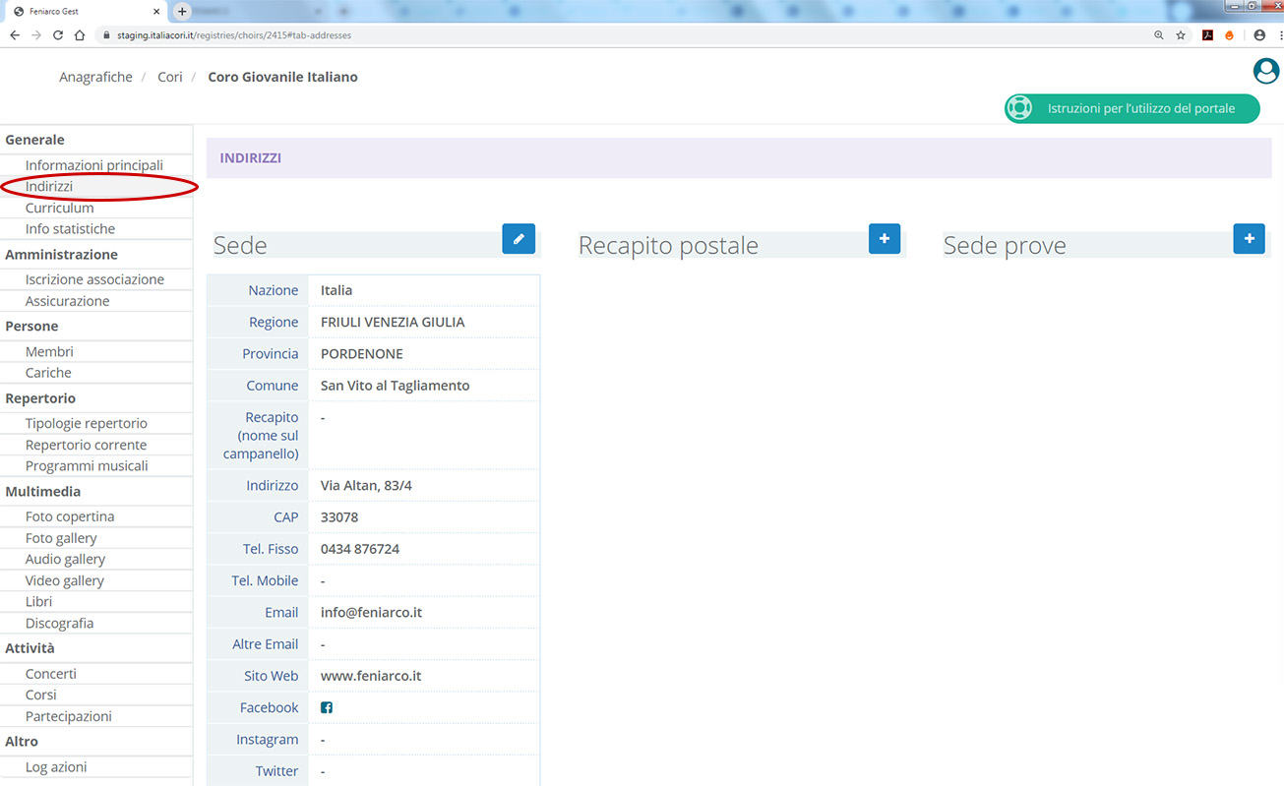Open Membri under Persone
Image resolution: width=1284 pixels, height=786 pixels.
[49, 351]
